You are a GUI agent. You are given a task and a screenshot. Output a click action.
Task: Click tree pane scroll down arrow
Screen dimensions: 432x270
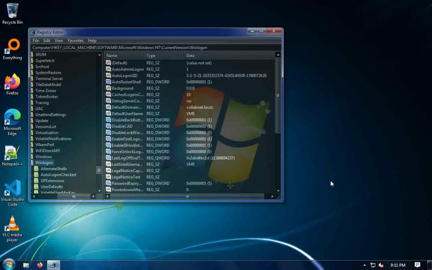[99, 191]
